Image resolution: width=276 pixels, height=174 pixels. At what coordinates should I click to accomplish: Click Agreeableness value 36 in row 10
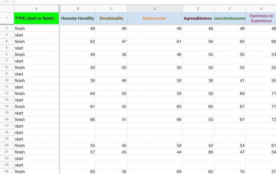[x=198, y=80]
